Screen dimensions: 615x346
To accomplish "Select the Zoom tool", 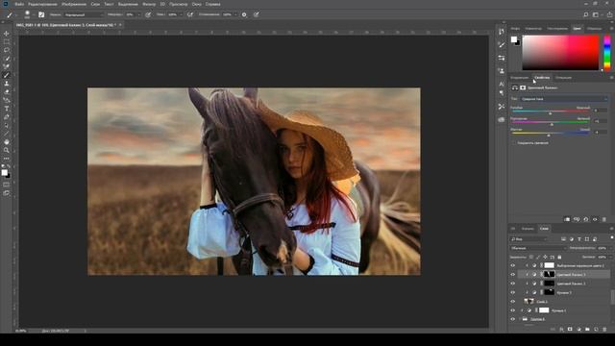I will (7, 150).
